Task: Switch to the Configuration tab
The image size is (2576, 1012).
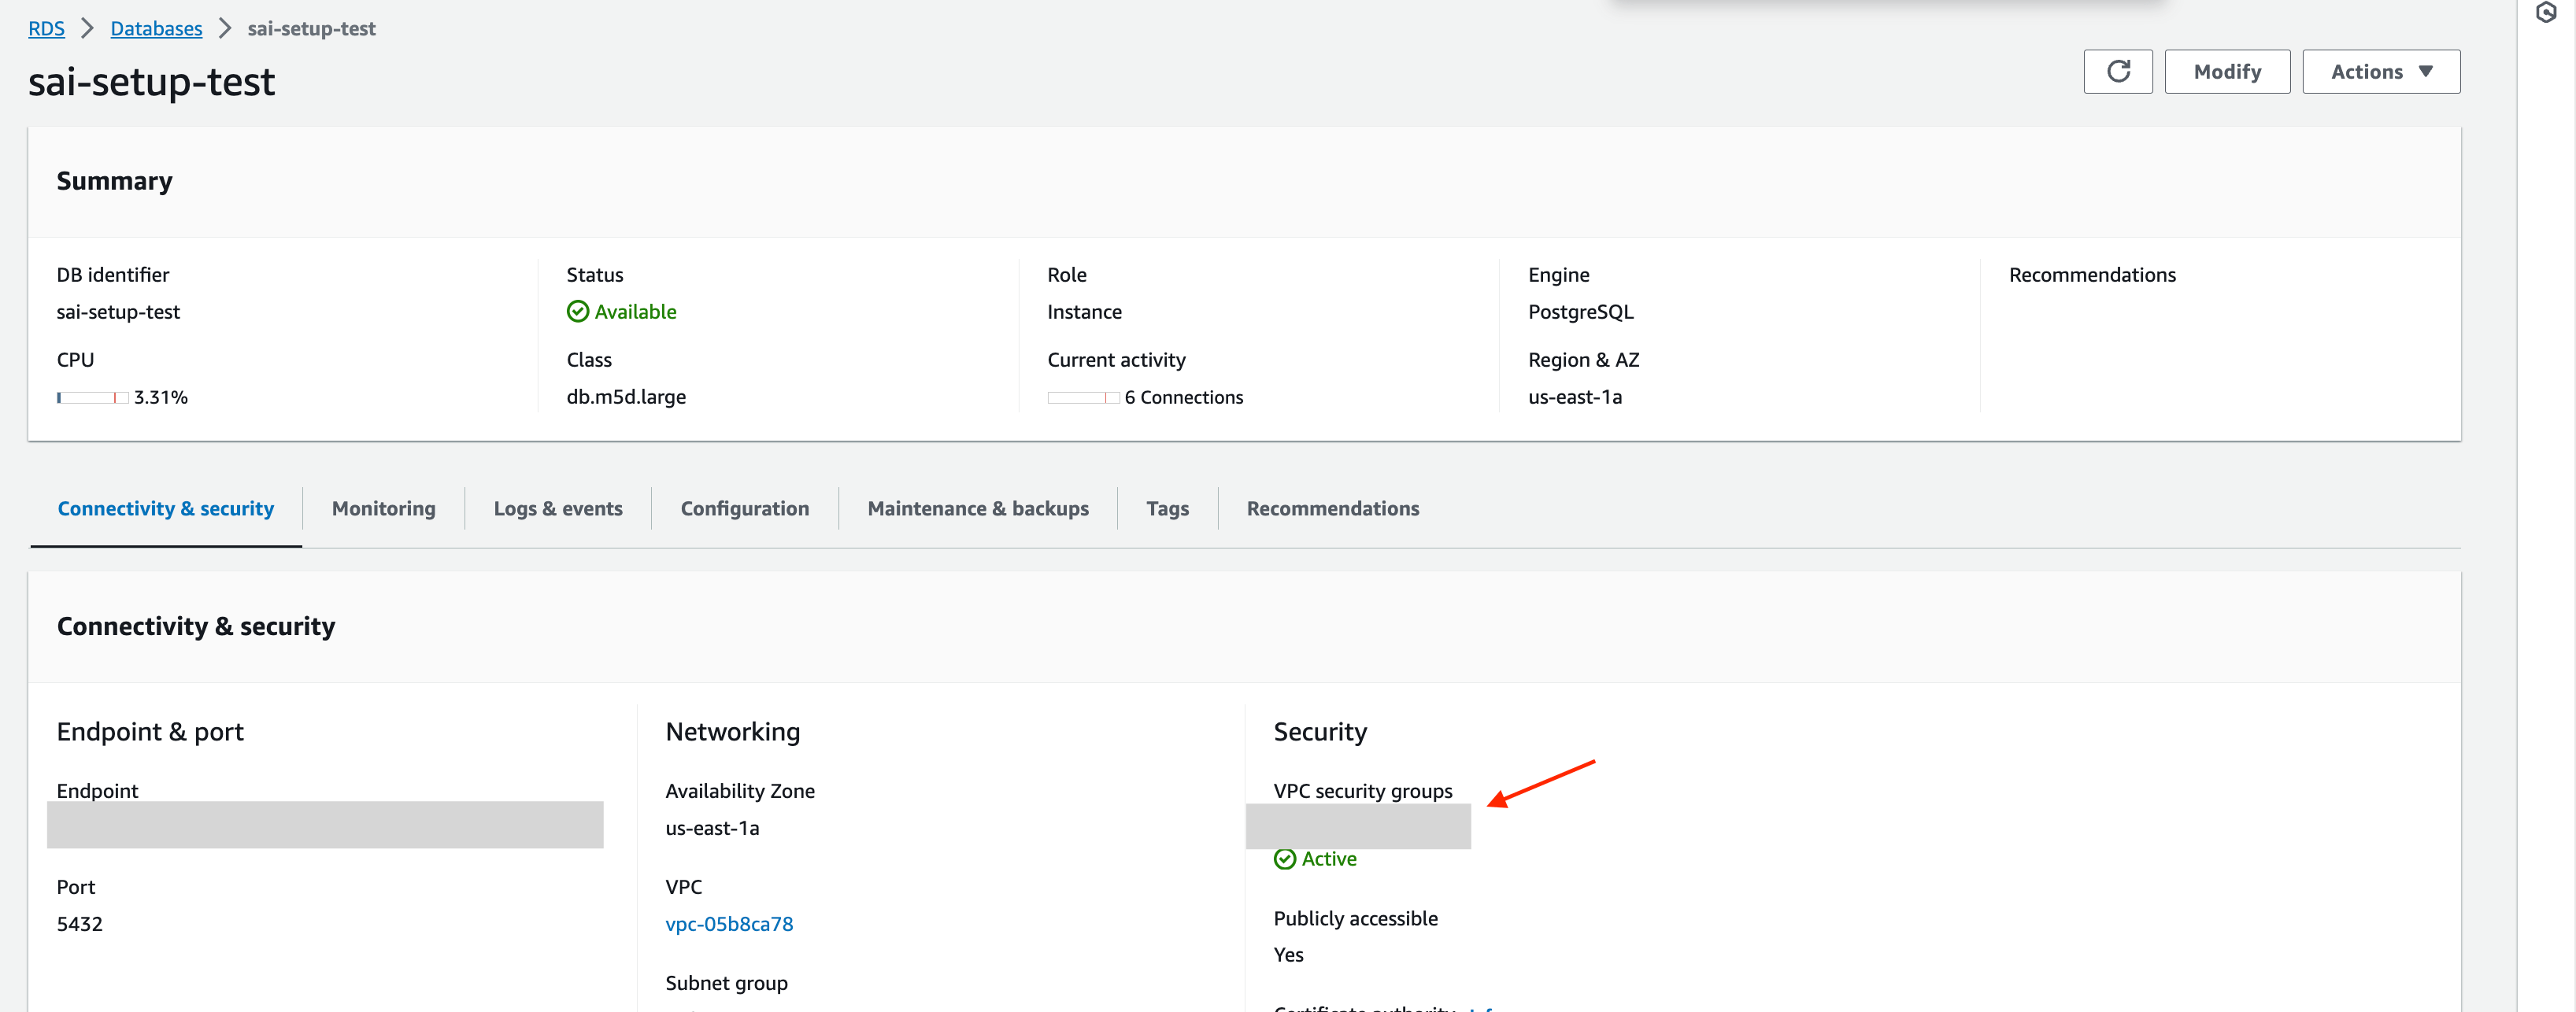Action: tap(744, 508)
